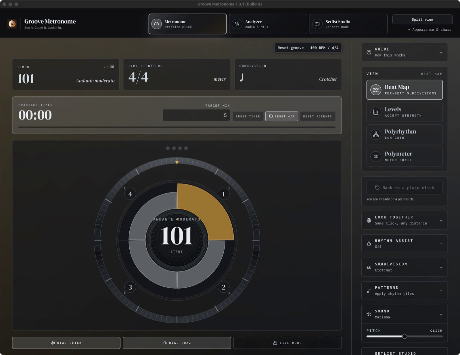
Task: Select Polyrhythm LCM grid view
Action: [x=405, y=134]
